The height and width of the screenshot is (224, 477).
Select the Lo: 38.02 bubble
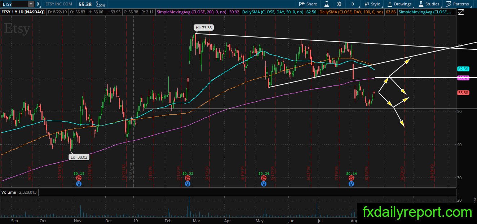[79, 157]
